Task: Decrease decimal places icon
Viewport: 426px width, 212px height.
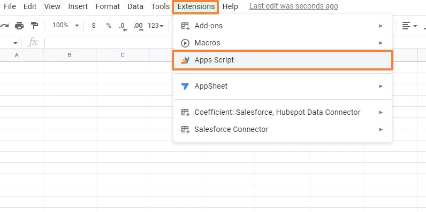Action: tap(123, 26)
